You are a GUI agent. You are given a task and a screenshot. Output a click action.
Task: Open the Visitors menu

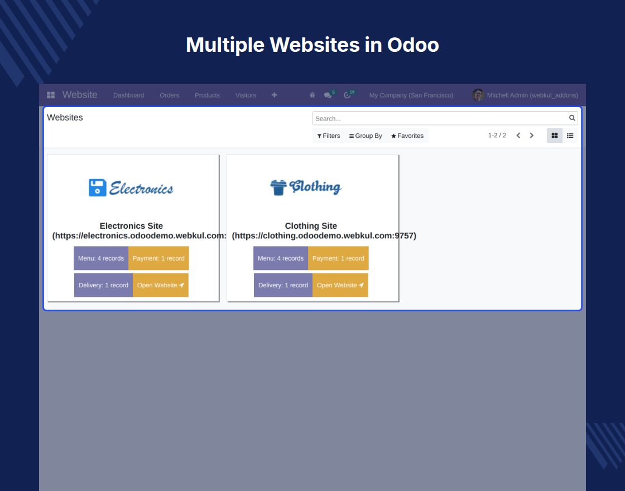click(246, 95)
